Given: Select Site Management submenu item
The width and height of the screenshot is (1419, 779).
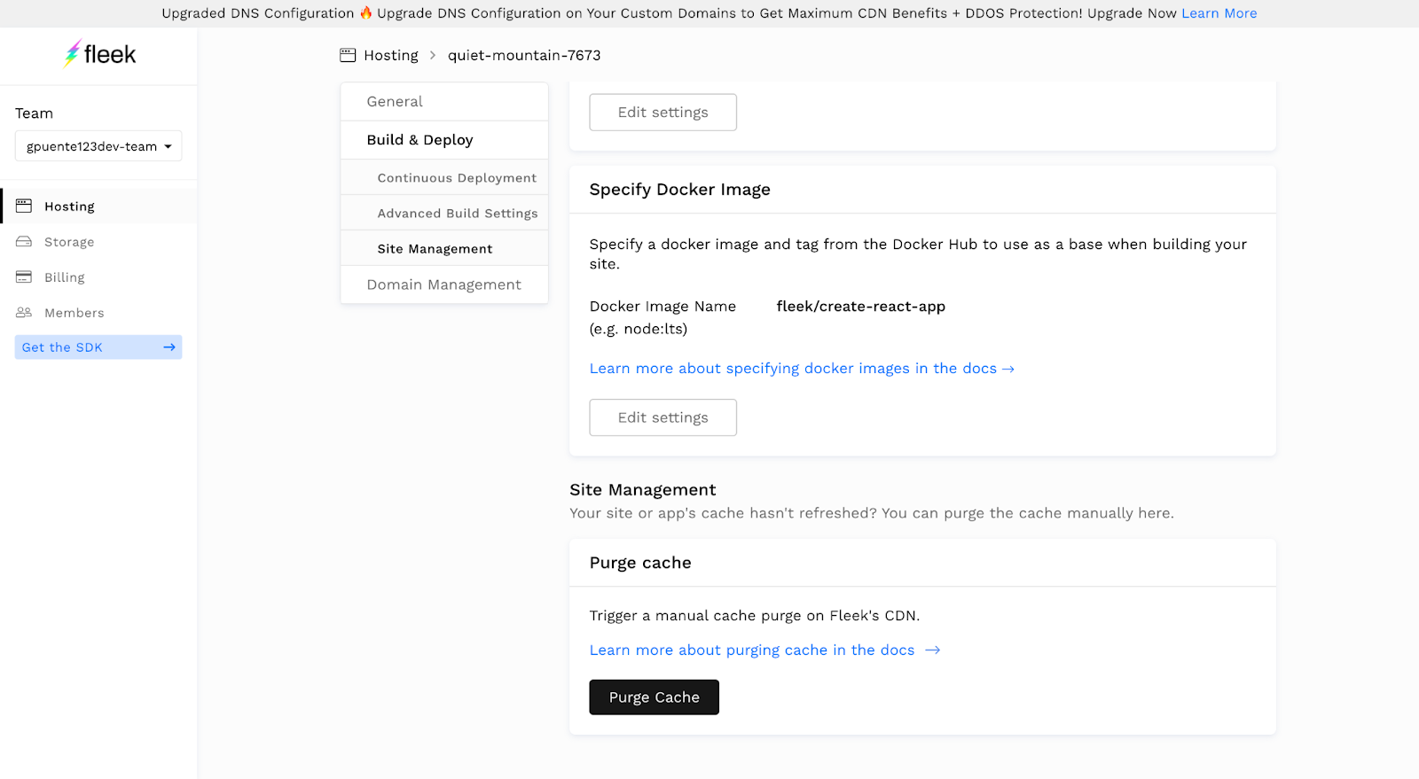Looking at the screenshot, I should [435, 249].
